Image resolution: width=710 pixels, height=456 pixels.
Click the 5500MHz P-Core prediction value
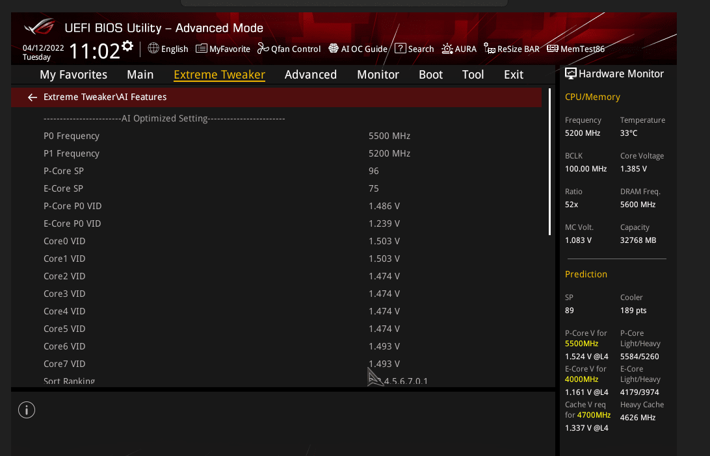point(582,344)
